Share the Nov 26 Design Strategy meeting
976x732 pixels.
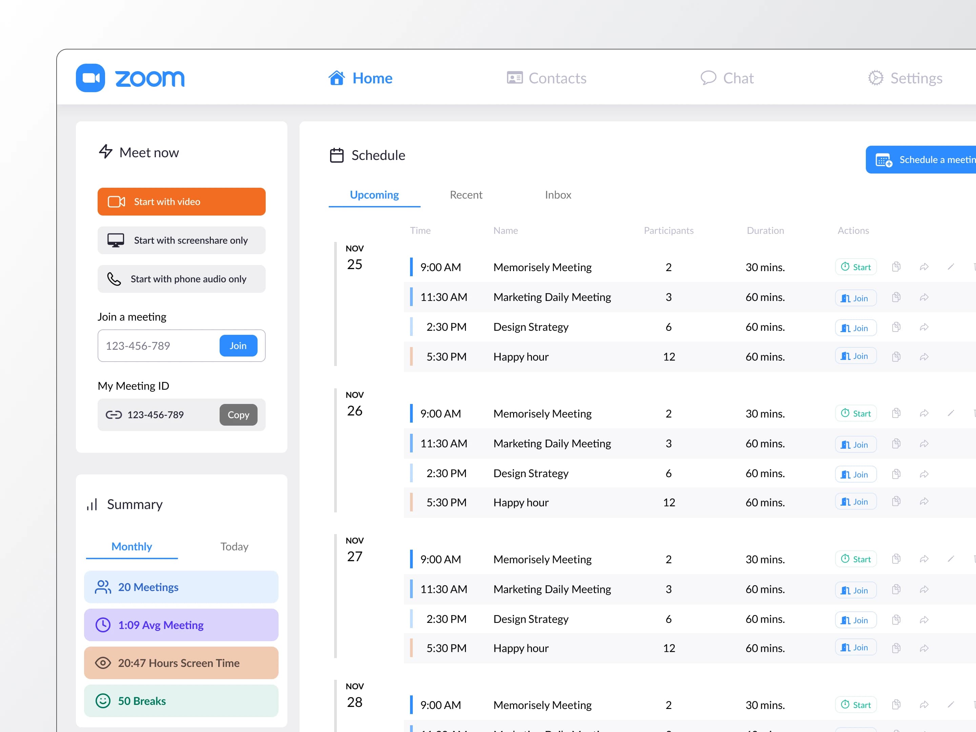[x=924, y=474]
